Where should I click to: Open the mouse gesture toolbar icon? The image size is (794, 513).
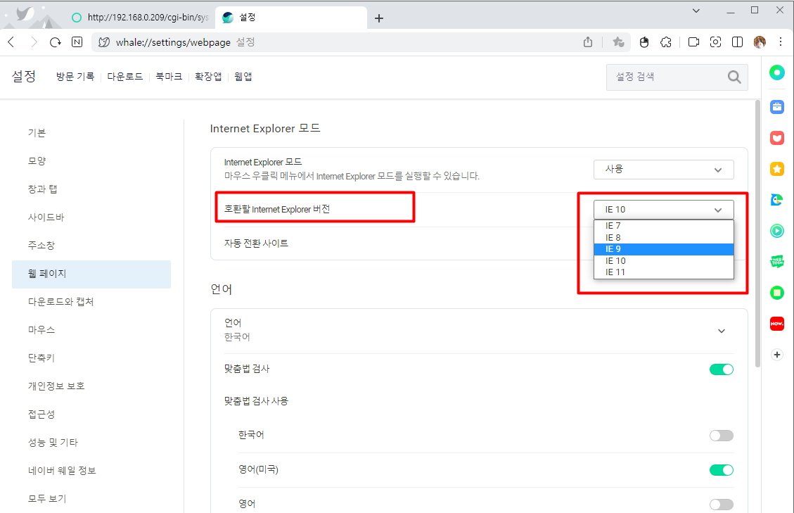[644, 42]
